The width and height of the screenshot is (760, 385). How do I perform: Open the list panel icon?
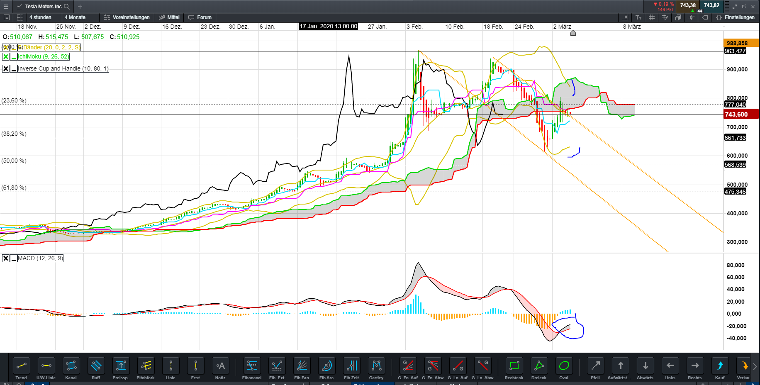pyautogui.click(x=7, y=17)
